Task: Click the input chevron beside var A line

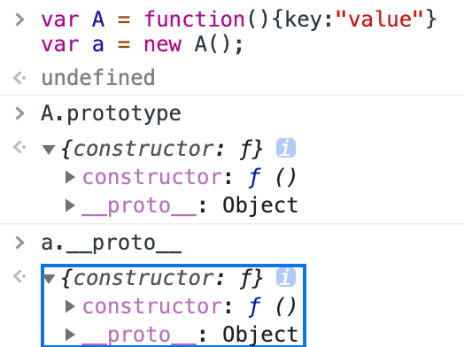Action: click(x=19, y=19)
